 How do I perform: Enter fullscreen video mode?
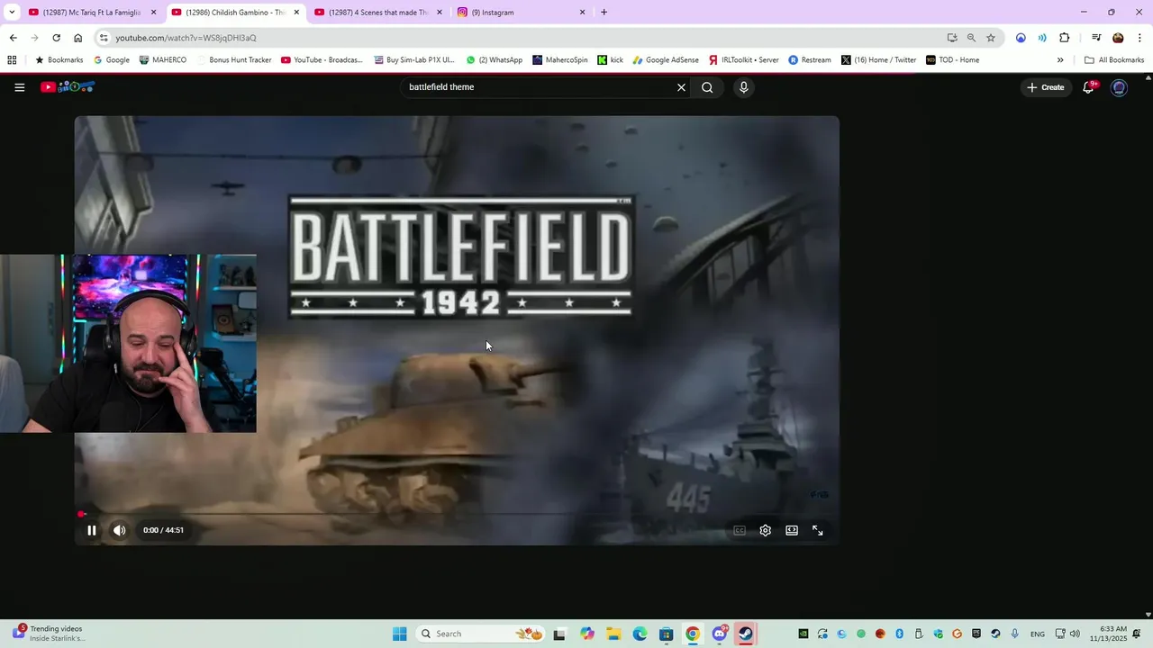(x=818, y=530)
